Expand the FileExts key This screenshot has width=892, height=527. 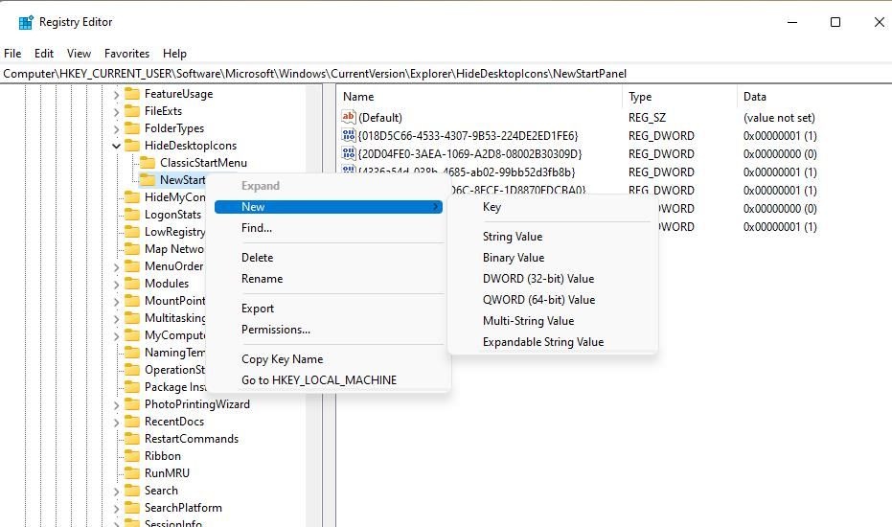(x=116, y=111)
